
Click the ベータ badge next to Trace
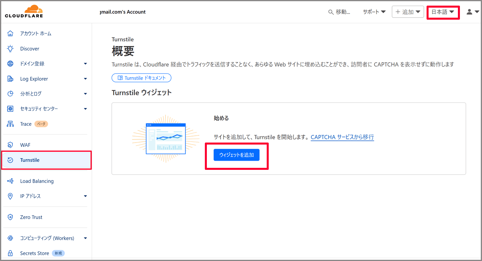point(41,124)
